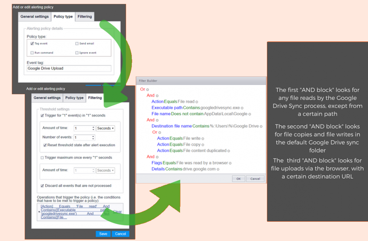This screenshot has width=368, height=241.
Task: Click the Details field name
Action: click(x=158, y=169)
